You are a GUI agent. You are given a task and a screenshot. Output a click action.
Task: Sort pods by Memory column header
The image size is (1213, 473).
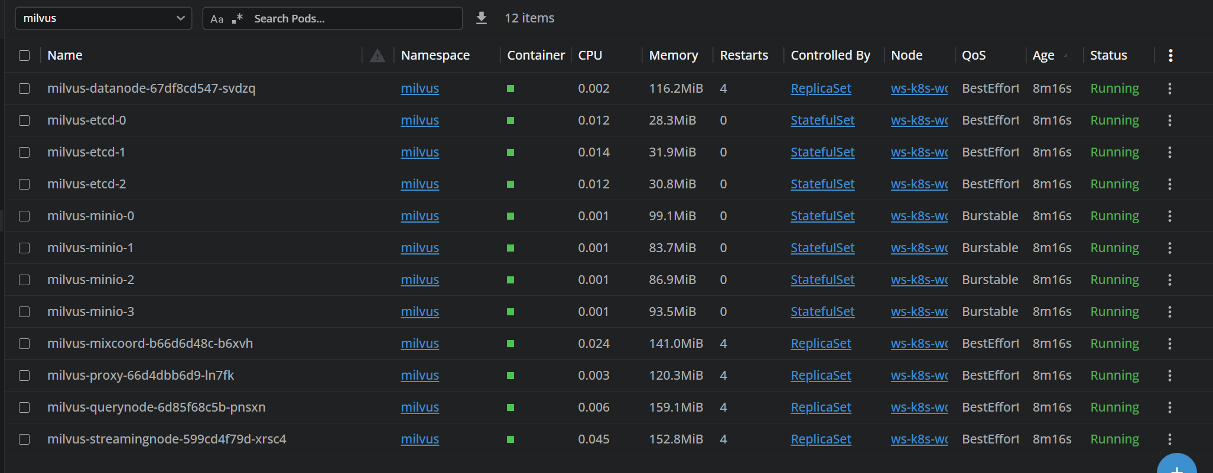pyautogui.click(x=673, y=56)
